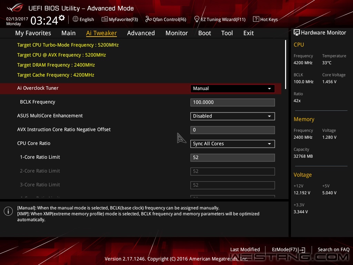Open the Exit tab
Screen dimensions: 353x265
click(249, 33)
